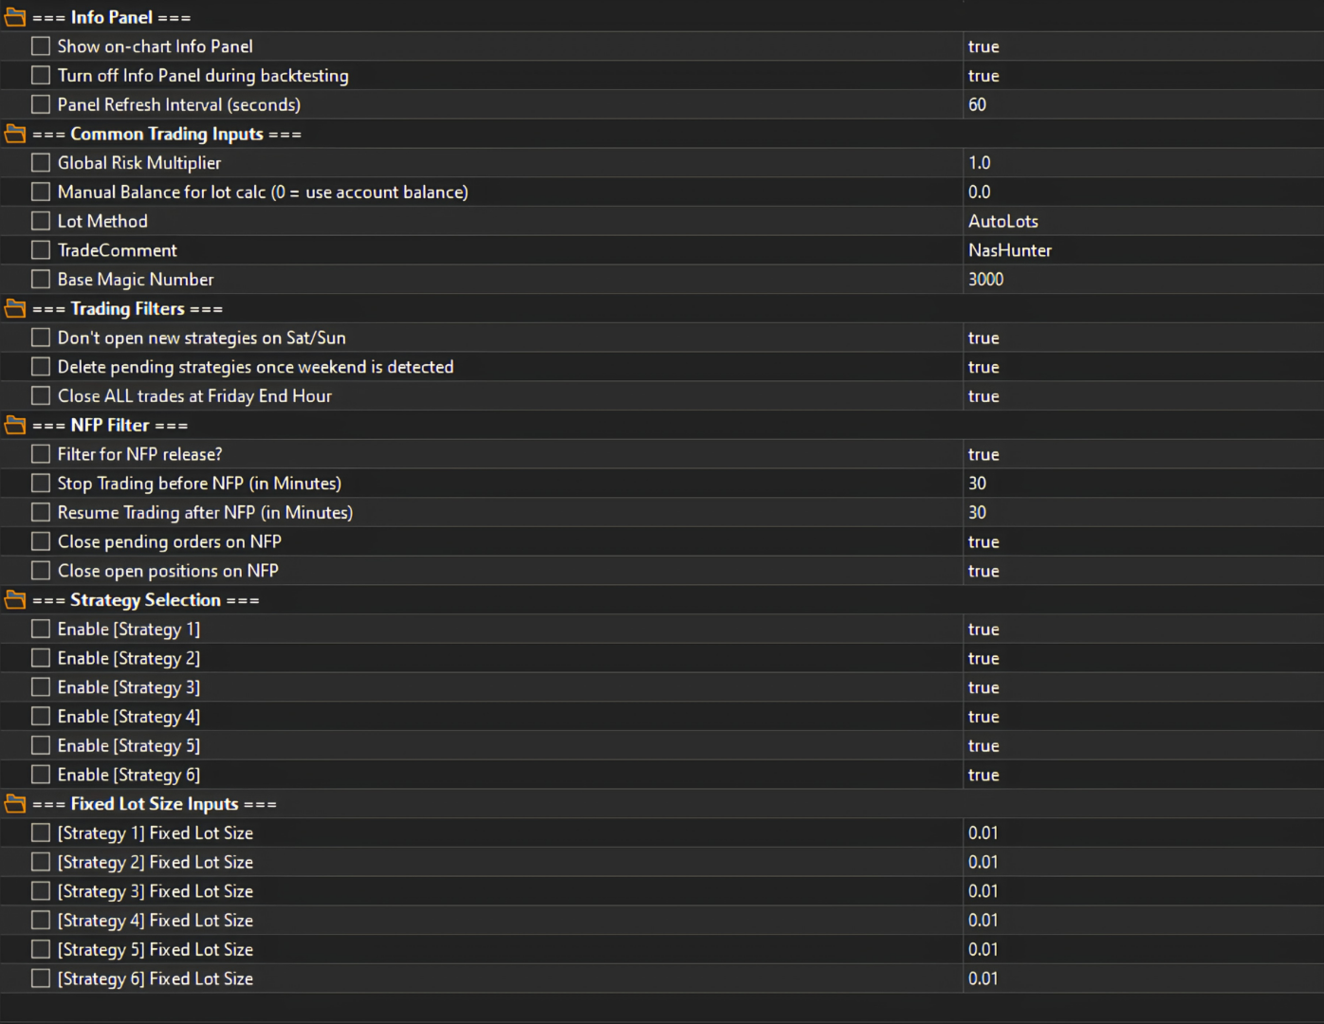
Task: Toggle checkbox for Enable [Strategy 3]
Action: coord(41,687)
